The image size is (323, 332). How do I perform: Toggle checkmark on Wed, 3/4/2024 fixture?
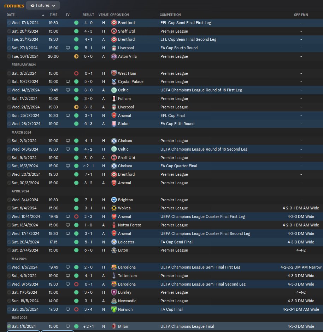pos(9,200)
